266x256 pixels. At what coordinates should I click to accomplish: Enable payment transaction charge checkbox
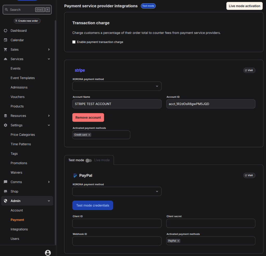tap(74, 42)
